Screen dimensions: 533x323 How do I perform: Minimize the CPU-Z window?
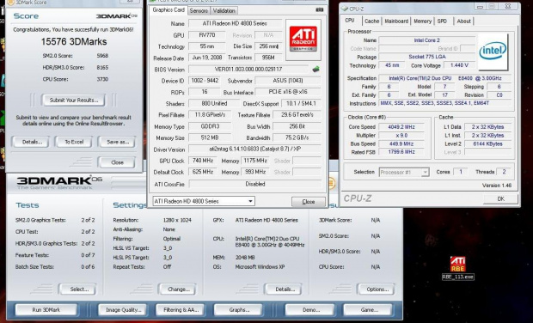[481, 7]
